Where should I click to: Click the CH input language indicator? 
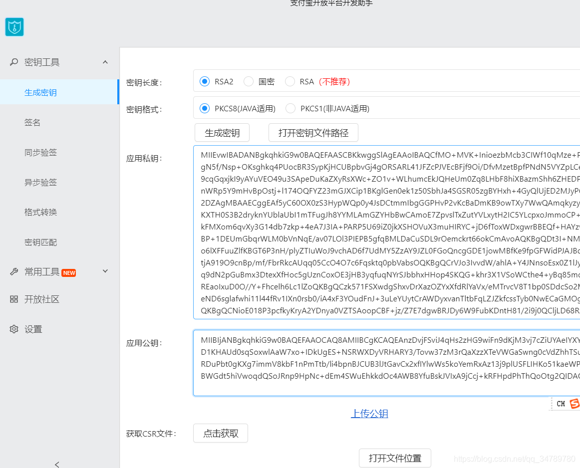coord(561,404)
